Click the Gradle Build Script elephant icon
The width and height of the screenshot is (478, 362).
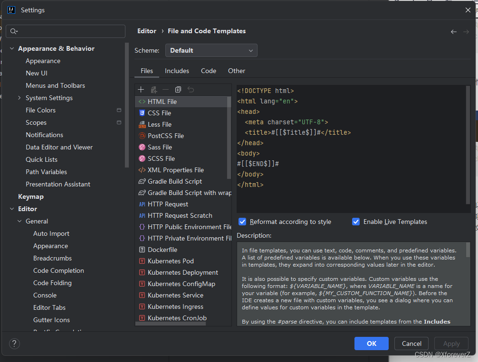click(x=142, y=181)
